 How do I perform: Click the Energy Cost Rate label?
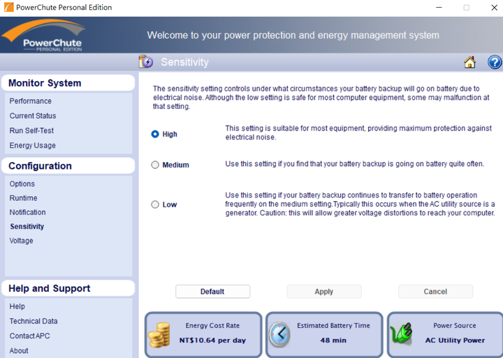pos(212,325)
